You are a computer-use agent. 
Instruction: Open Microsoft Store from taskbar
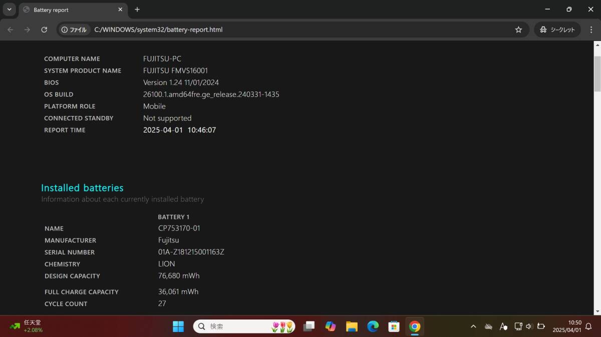tap(394, 326)
